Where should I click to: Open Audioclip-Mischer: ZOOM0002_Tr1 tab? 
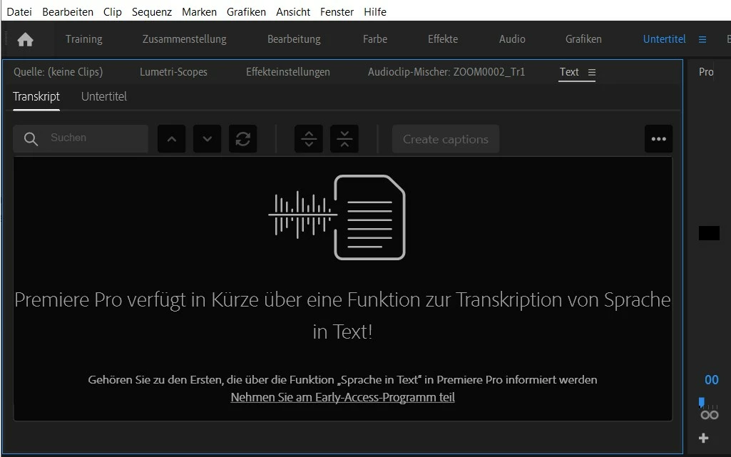click(x=446, y=72)
